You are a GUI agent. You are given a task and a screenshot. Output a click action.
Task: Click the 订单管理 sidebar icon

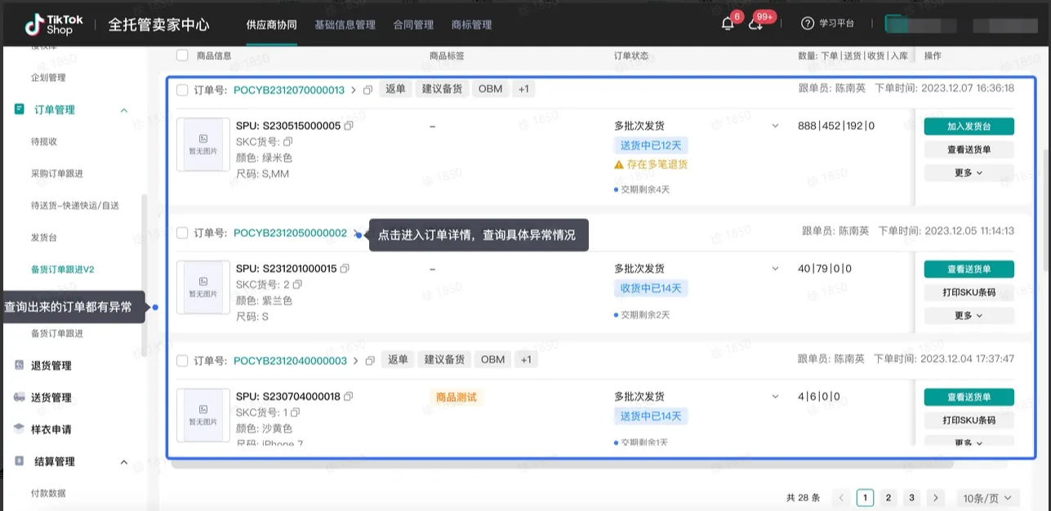19,109
